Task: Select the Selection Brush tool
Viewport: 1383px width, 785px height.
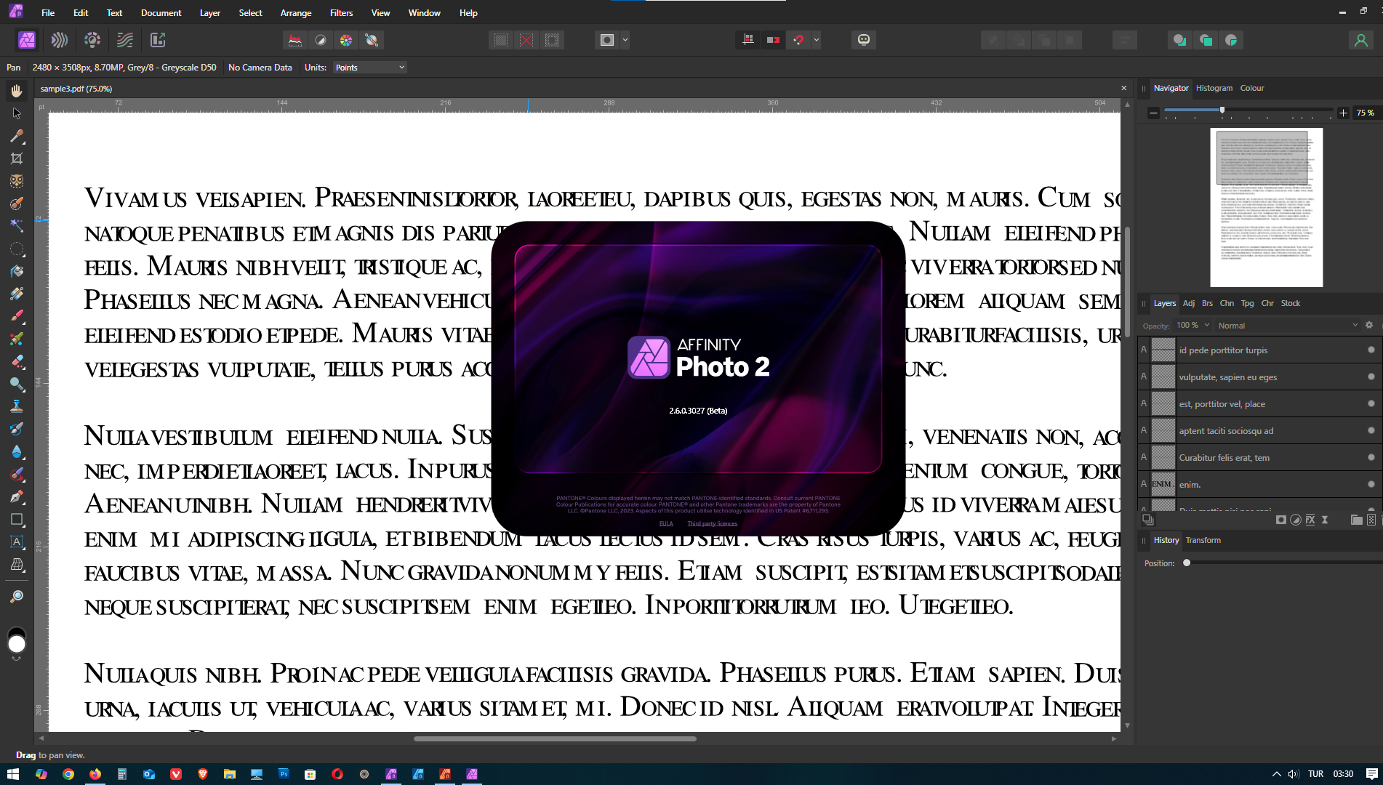Action: (x=17, y=204)
